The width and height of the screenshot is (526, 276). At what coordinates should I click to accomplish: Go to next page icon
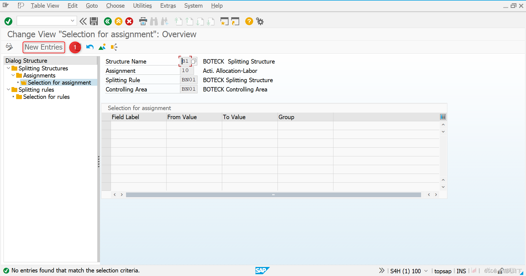click(200, 21)
